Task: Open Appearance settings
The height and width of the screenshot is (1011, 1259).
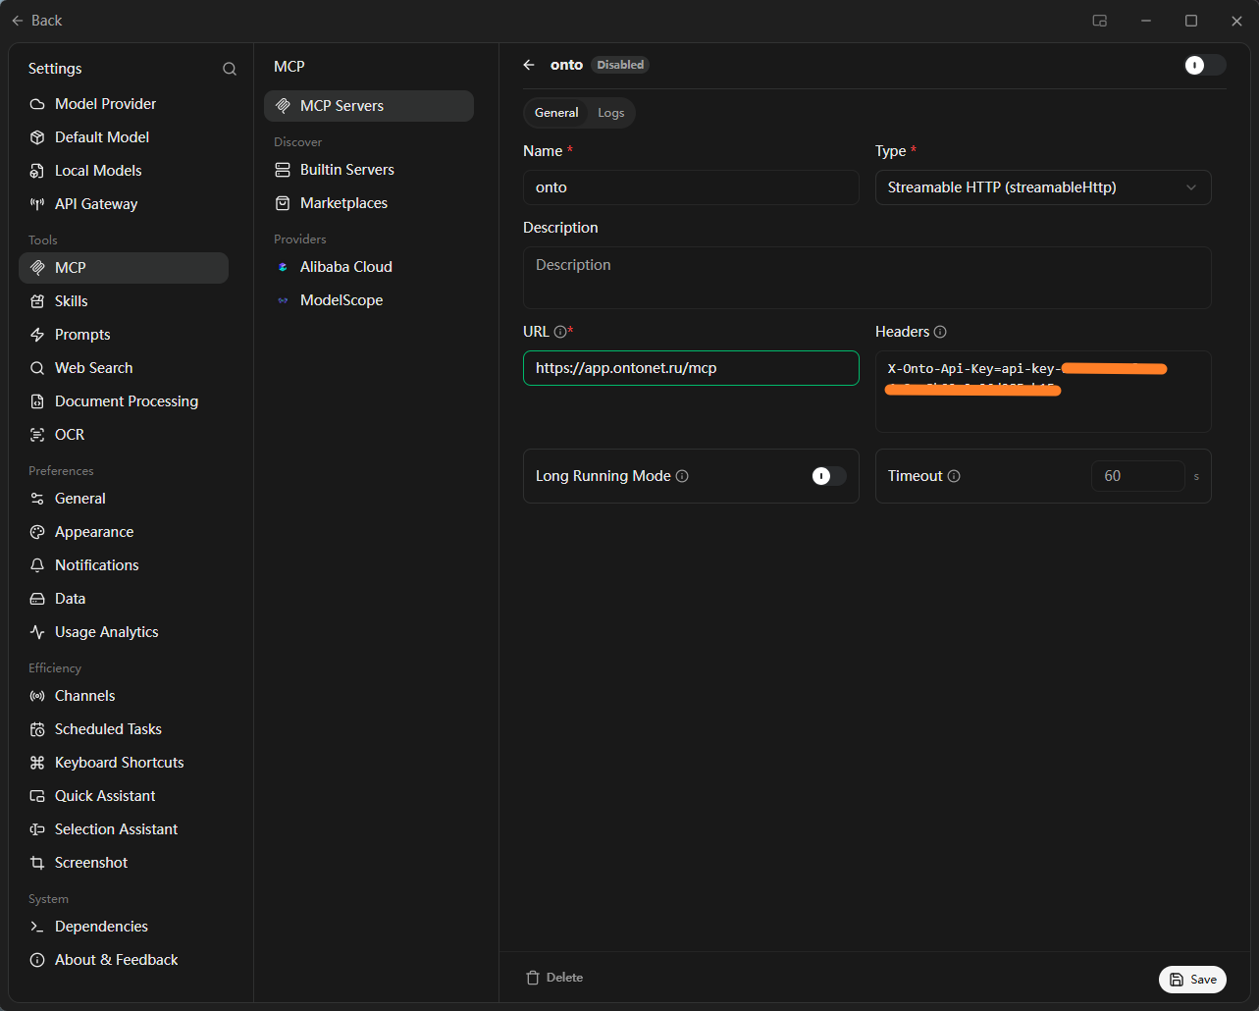Action: tap(124, 532)
